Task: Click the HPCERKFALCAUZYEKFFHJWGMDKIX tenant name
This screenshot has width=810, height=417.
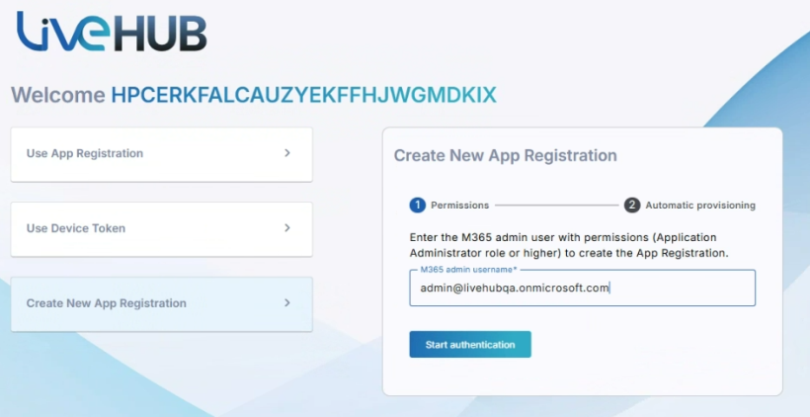Action: tap(303, 95)
